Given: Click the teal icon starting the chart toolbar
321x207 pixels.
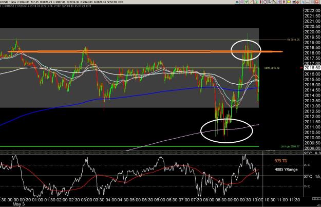Looking at the screenshot, I should pyautogui.click(x=237, y=2).
